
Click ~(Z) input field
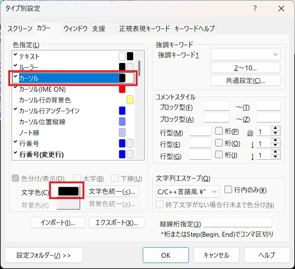(268, 118)
